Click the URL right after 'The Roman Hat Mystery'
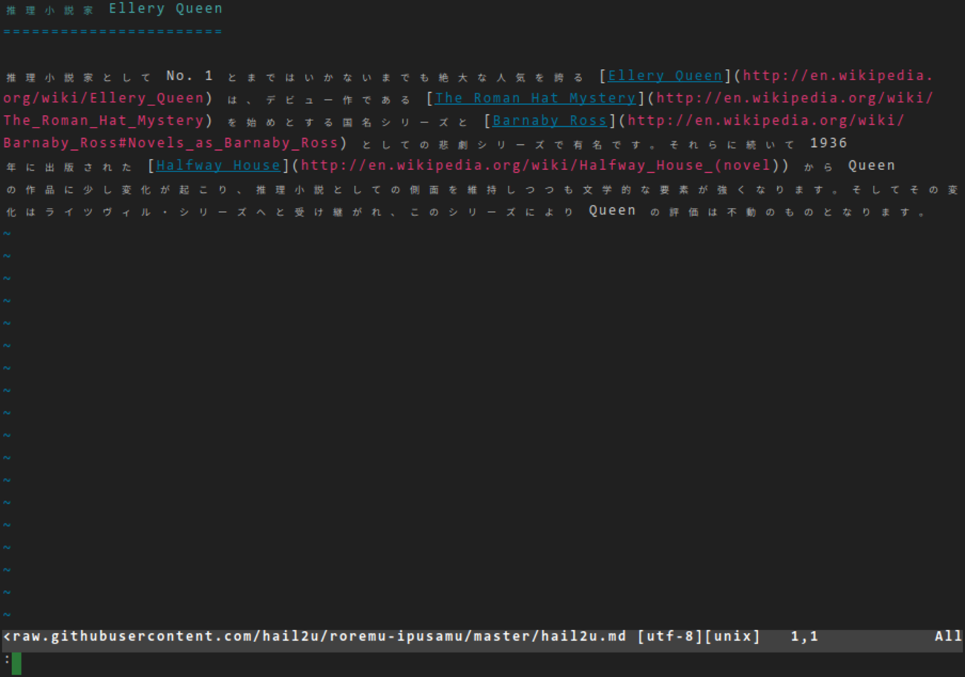This screenshot has height=677, width=965. 794,98
